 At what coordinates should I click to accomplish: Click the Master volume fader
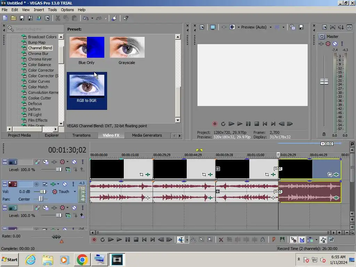point(324,81)
